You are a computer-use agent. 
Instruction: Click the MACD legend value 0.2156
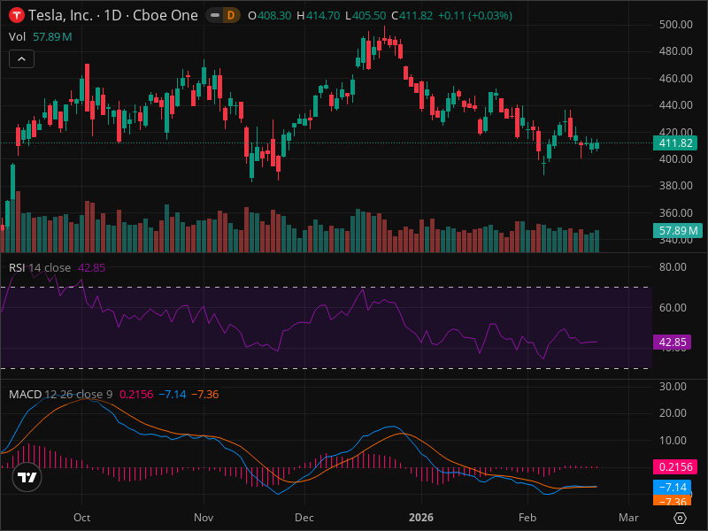136,394
